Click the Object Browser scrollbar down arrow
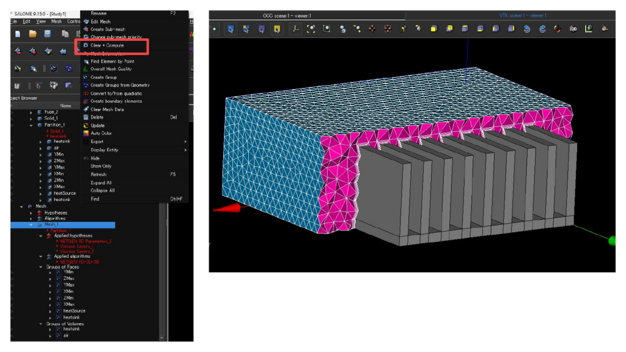 tap(162, 337)
